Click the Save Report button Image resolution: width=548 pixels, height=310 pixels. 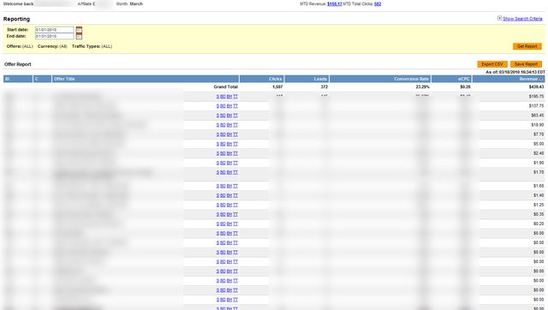pyautogui.click(x=526, y=64)
